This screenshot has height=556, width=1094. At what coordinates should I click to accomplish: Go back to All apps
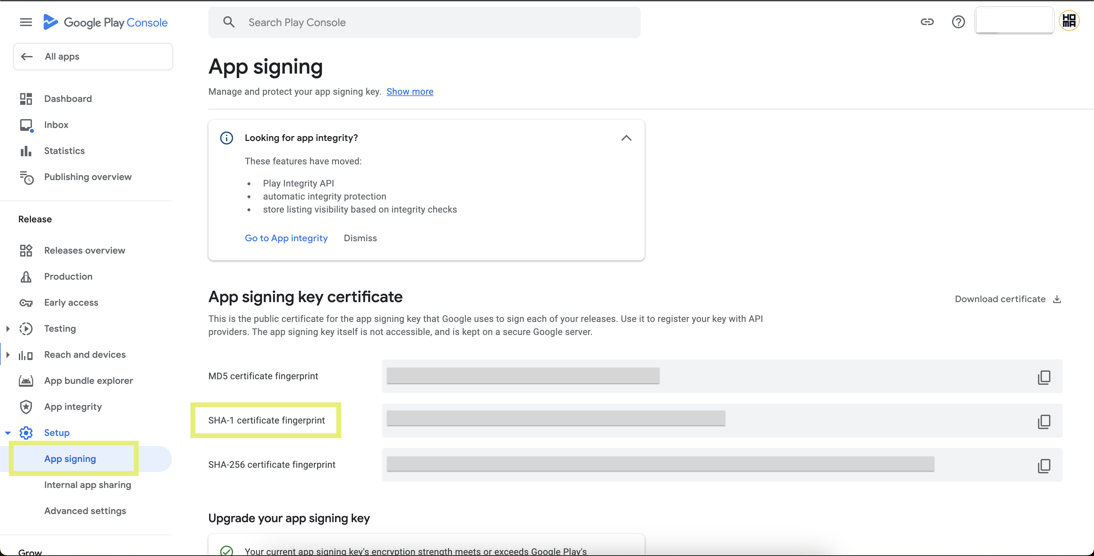(x=92, y=57)
